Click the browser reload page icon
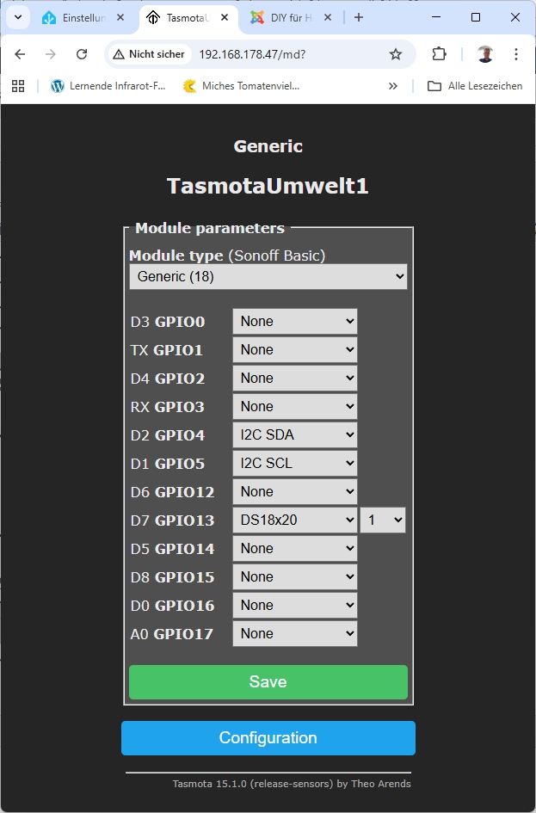536x813 pixels. pyautogui.click(x=82, y=54)
